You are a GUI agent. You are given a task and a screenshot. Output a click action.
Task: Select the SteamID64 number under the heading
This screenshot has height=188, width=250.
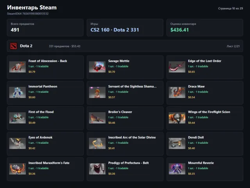coord(35,14)
